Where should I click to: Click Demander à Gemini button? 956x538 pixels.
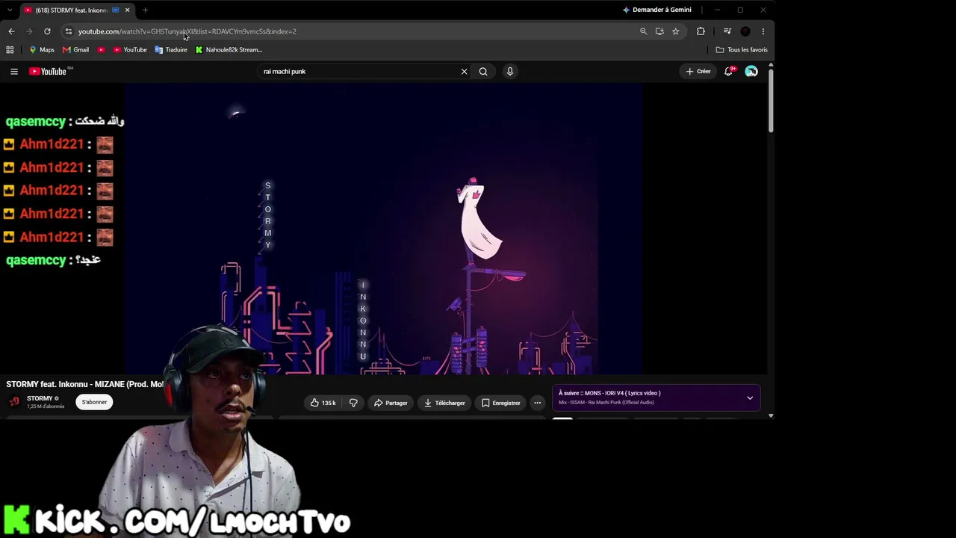pyautogui.click(x=657, y=10)
